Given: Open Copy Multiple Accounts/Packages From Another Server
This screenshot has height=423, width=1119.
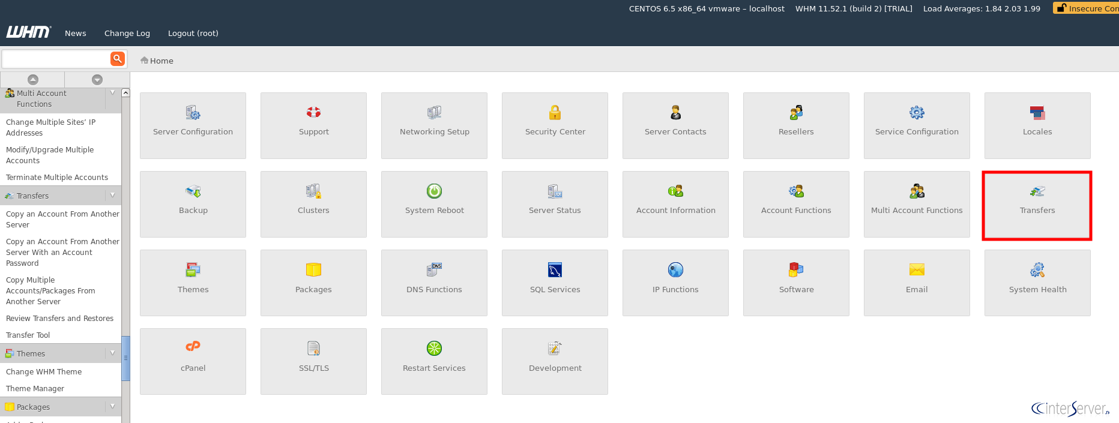Looking at the screenshot, I should coord(50,290).
